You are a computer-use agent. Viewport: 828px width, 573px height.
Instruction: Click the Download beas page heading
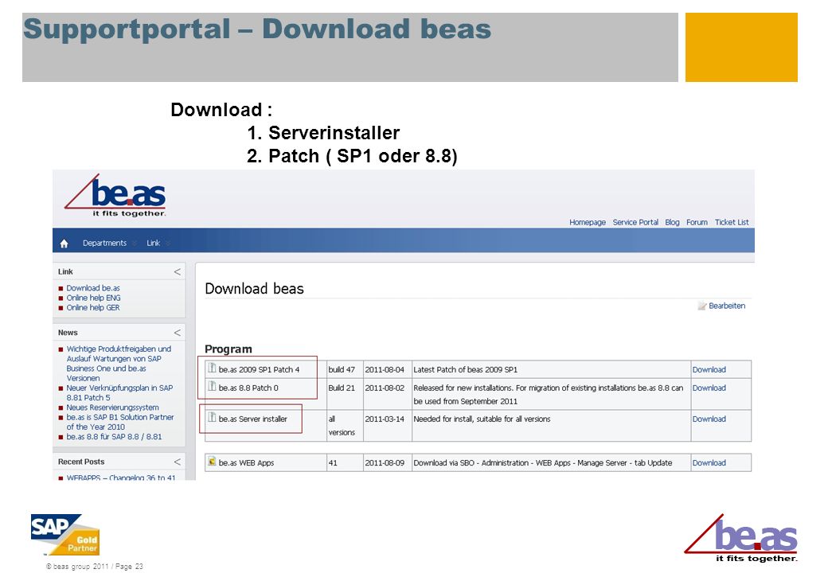(254, 289)
